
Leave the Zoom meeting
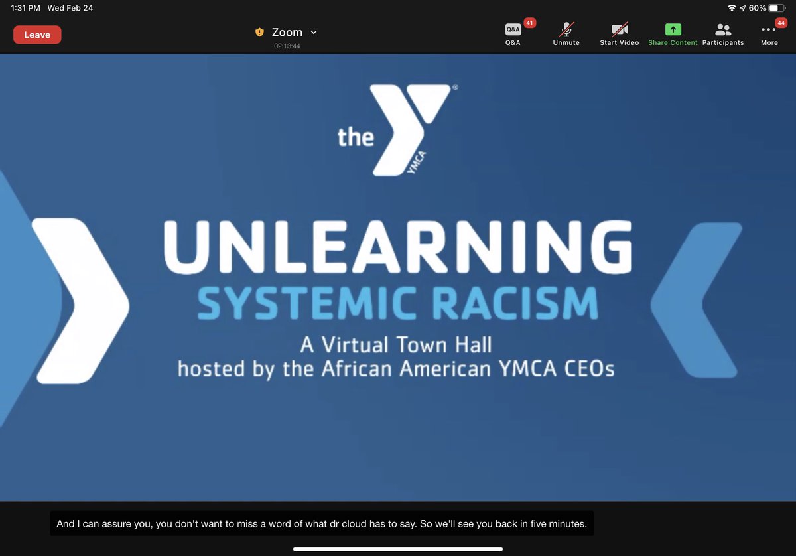37,35
